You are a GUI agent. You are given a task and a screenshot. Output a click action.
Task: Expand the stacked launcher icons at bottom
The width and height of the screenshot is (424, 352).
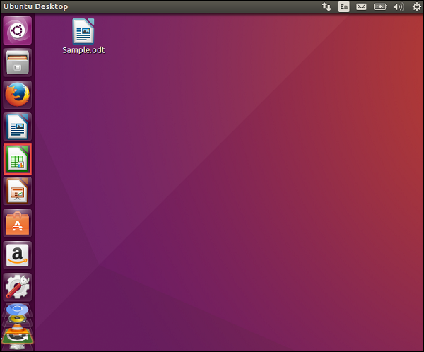click(x=17, y=327)
